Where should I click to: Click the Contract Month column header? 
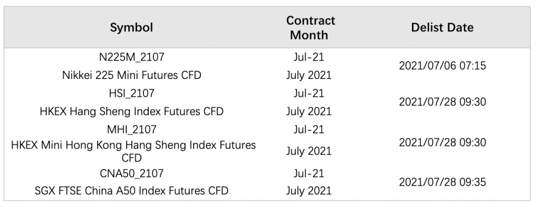(310, 28)
